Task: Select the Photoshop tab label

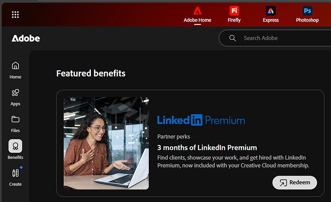Action: (x=307, y=20)
